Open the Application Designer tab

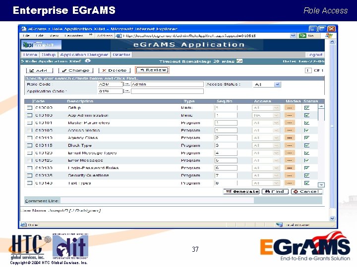(x=84, y=55)
